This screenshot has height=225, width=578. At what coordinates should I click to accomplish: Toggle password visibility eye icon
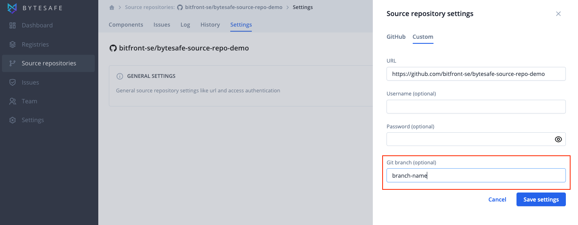558,139
